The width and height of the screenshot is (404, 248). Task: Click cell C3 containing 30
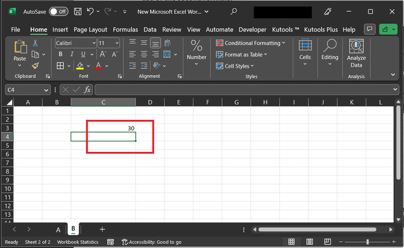click(103, 128)
